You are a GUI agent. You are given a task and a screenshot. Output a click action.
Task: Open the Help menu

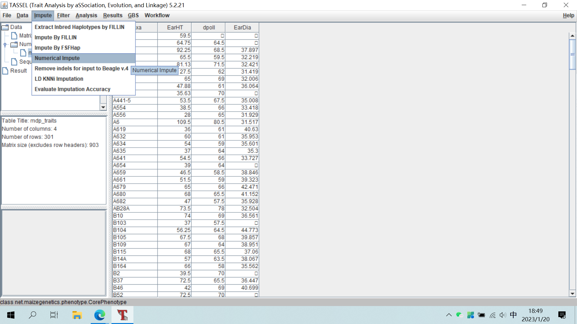(x=568, y=15)
